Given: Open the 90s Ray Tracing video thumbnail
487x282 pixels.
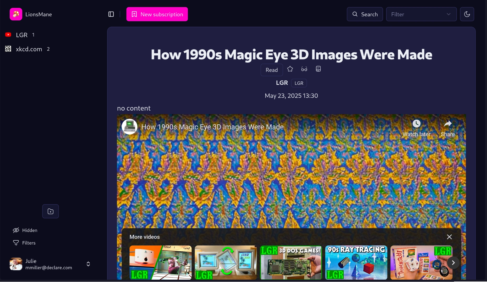Looking at the screenshot, I should [356, 263].
